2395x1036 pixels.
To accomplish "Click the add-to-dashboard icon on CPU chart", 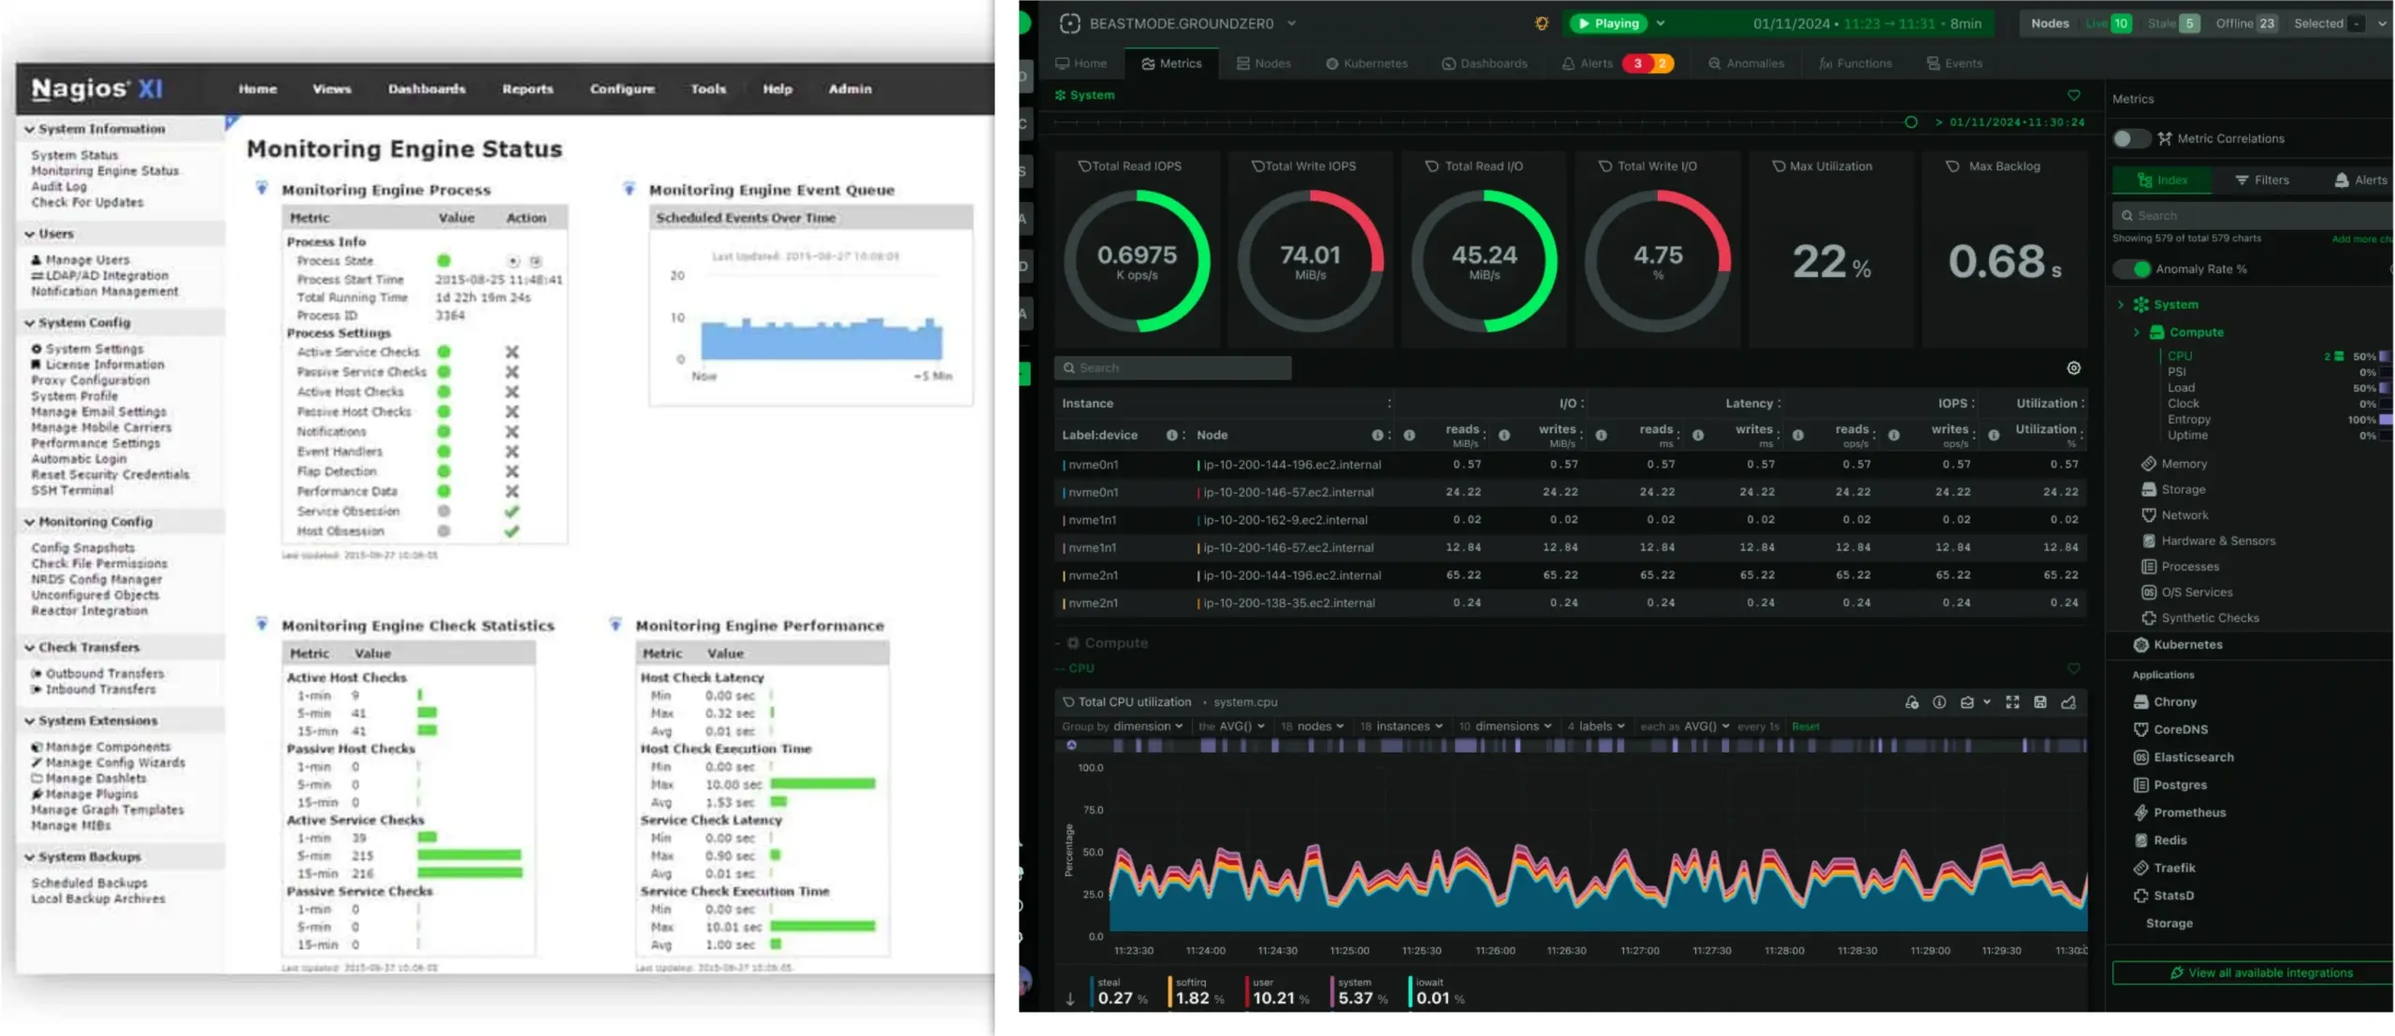I will tap(2068, 702).
